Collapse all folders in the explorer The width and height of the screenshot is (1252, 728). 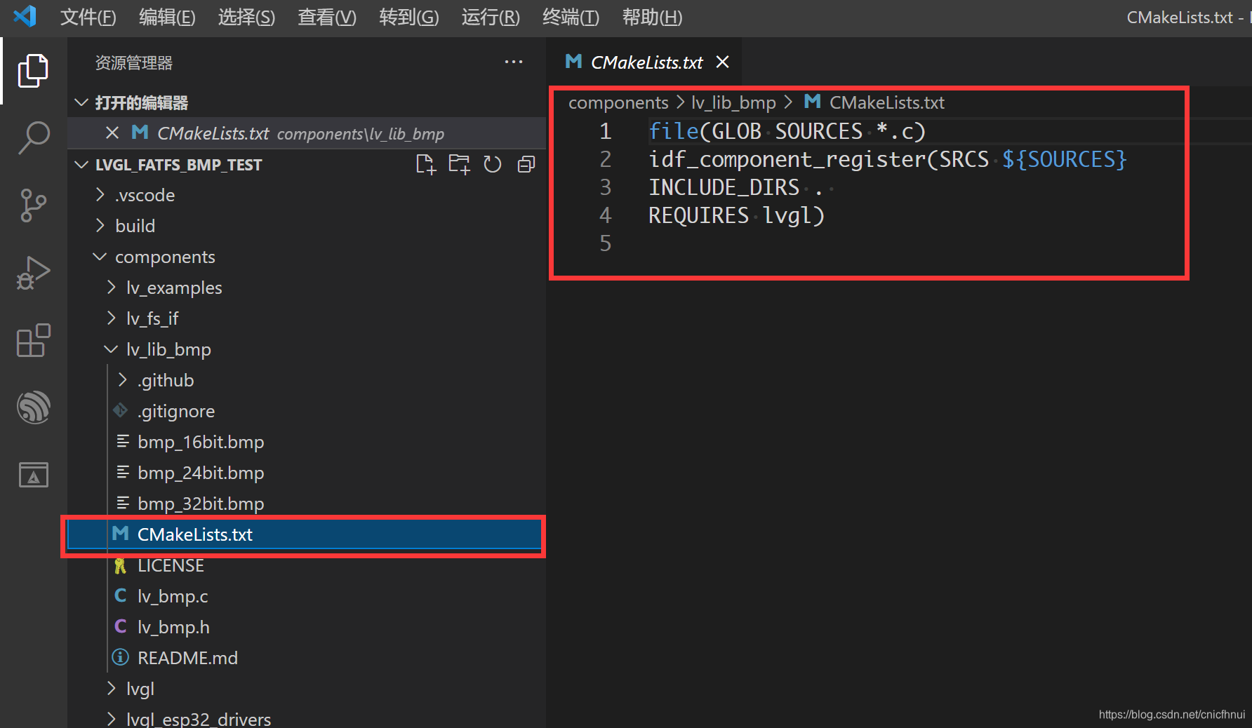(x=526, y=165)
